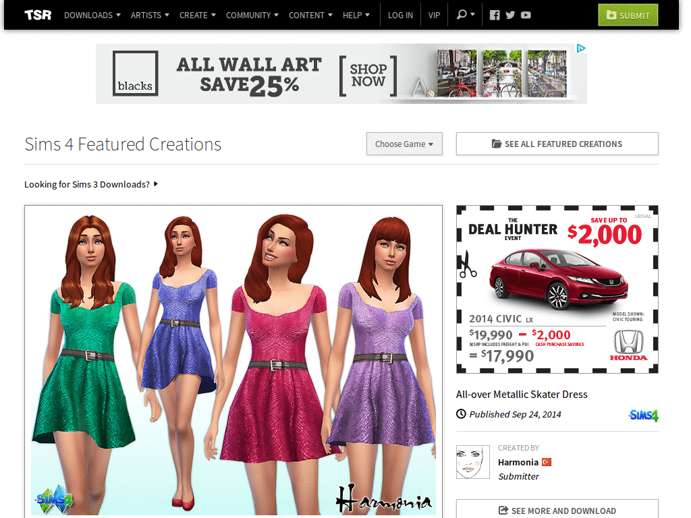
Task: Click the Sims 4 badge beside publish date
Action: pyautogui.click(x=643, y=415)
